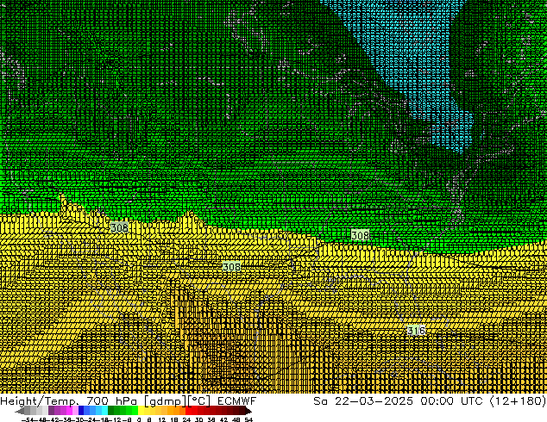Click the '24' legend scale value
Screen dimensions: 547x422
pyautogui.click(x=186, y=419)
